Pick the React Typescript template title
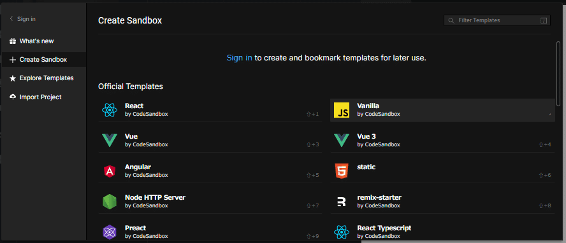This screenshot has height=243, width=566. (384, 228)
